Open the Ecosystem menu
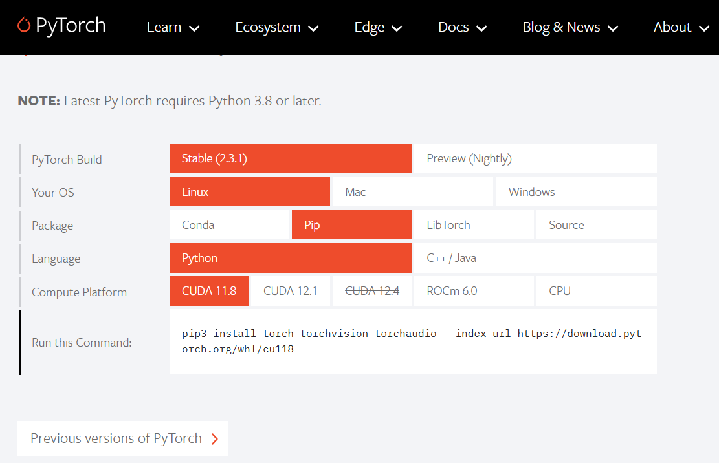Screen dimensions: 719x463 point(276,27)
